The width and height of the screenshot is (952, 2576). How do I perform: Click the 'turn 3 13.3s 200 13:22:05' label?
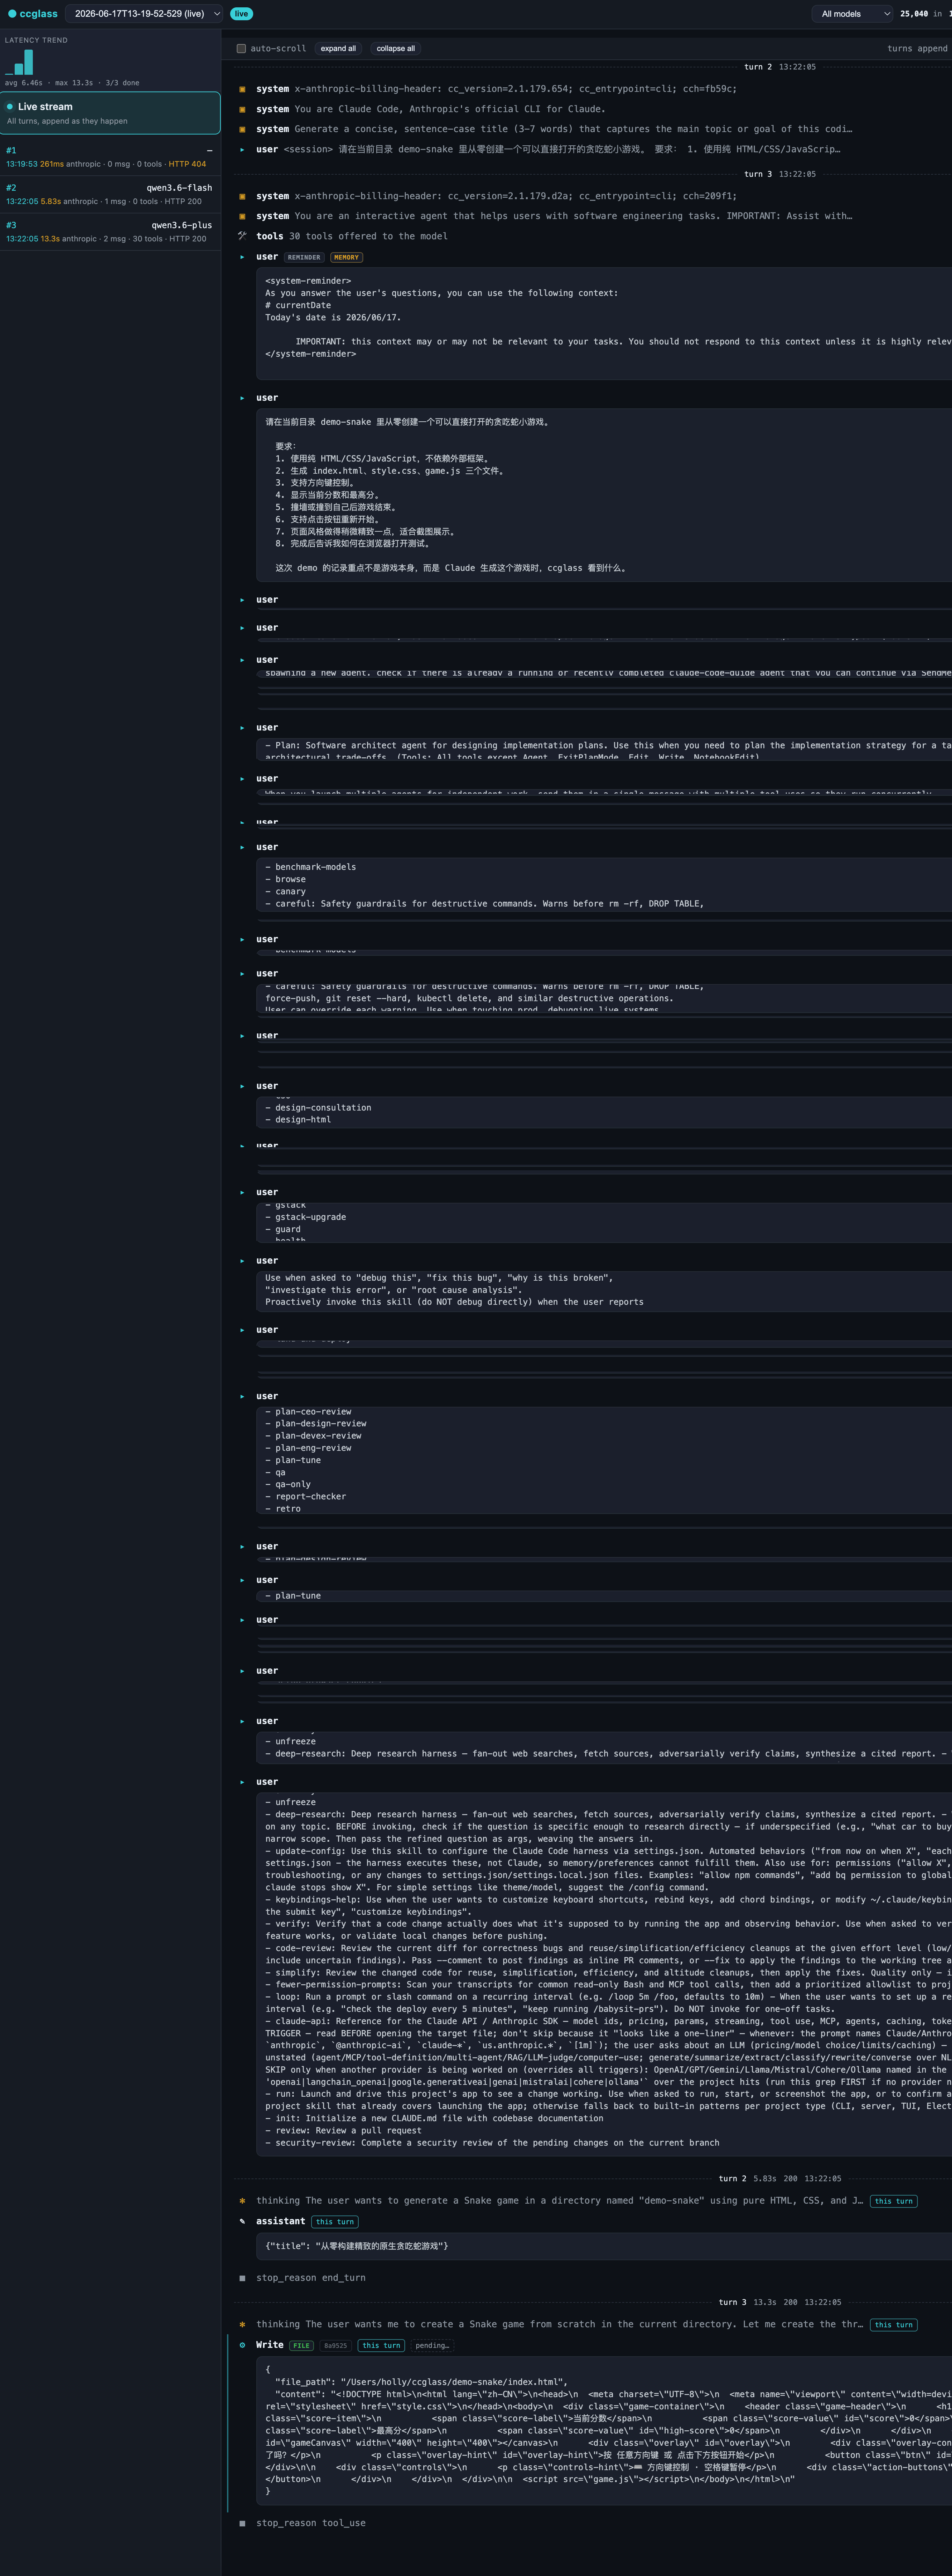[x=780, y=2302]
